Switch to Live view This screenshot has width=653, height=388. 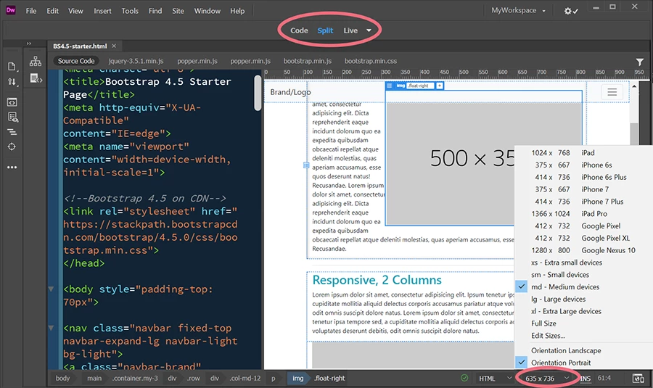click(x=350, y=30)
